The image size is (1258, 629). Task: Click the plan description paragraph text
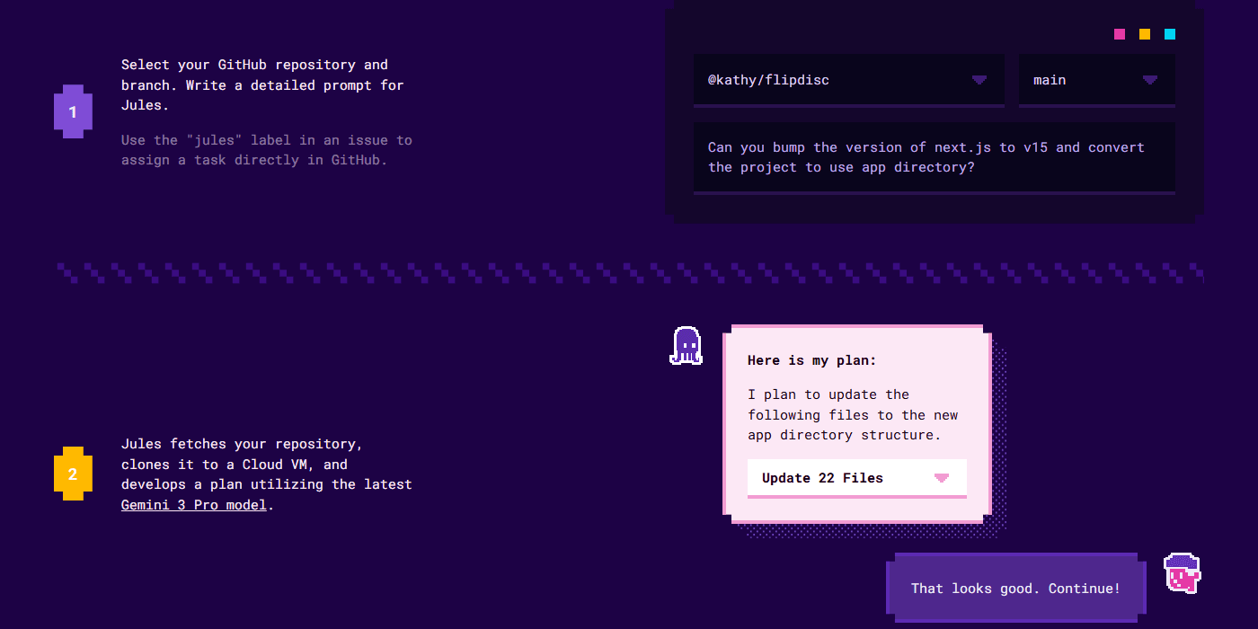pyautogui.click(x=853, y=414)
